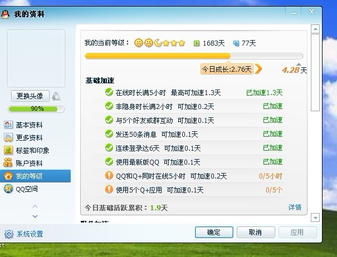337x257 pixels.
Task: Click the first star level icon
Action: 166,43
